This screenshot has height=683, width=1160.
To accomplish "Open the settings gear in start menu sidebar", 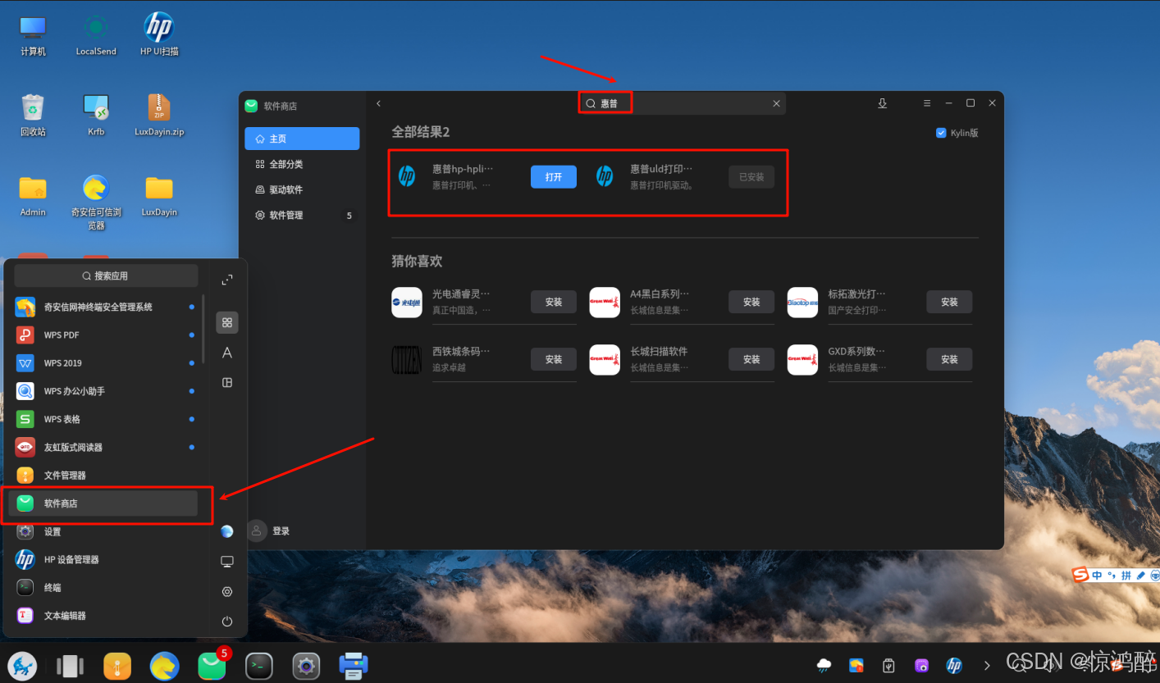I will tap(227, 591).
